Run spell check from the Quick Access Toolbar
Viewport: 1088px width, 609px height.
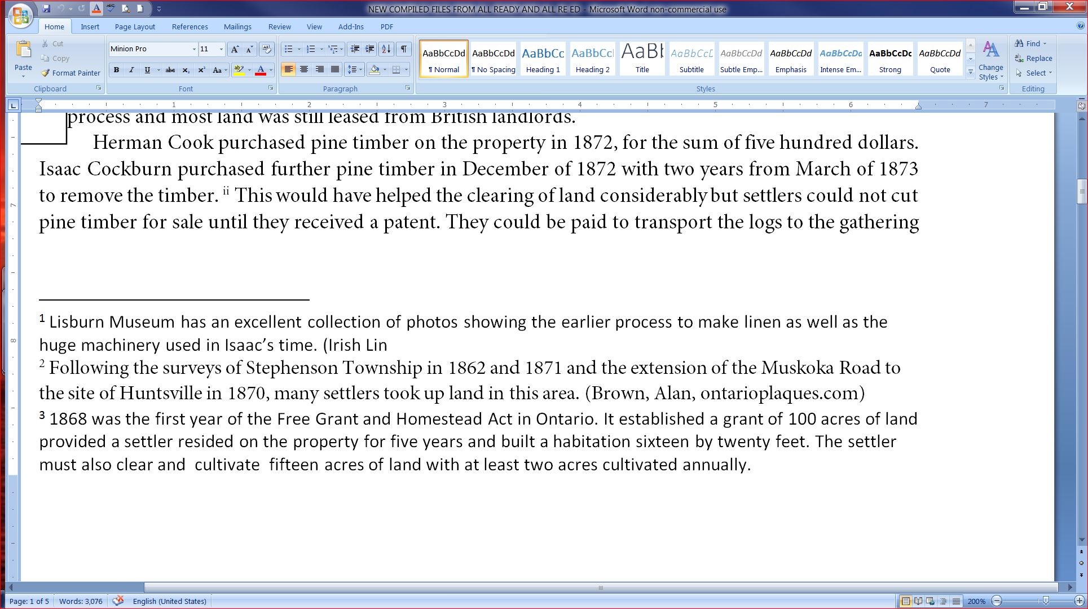point(111,8)
